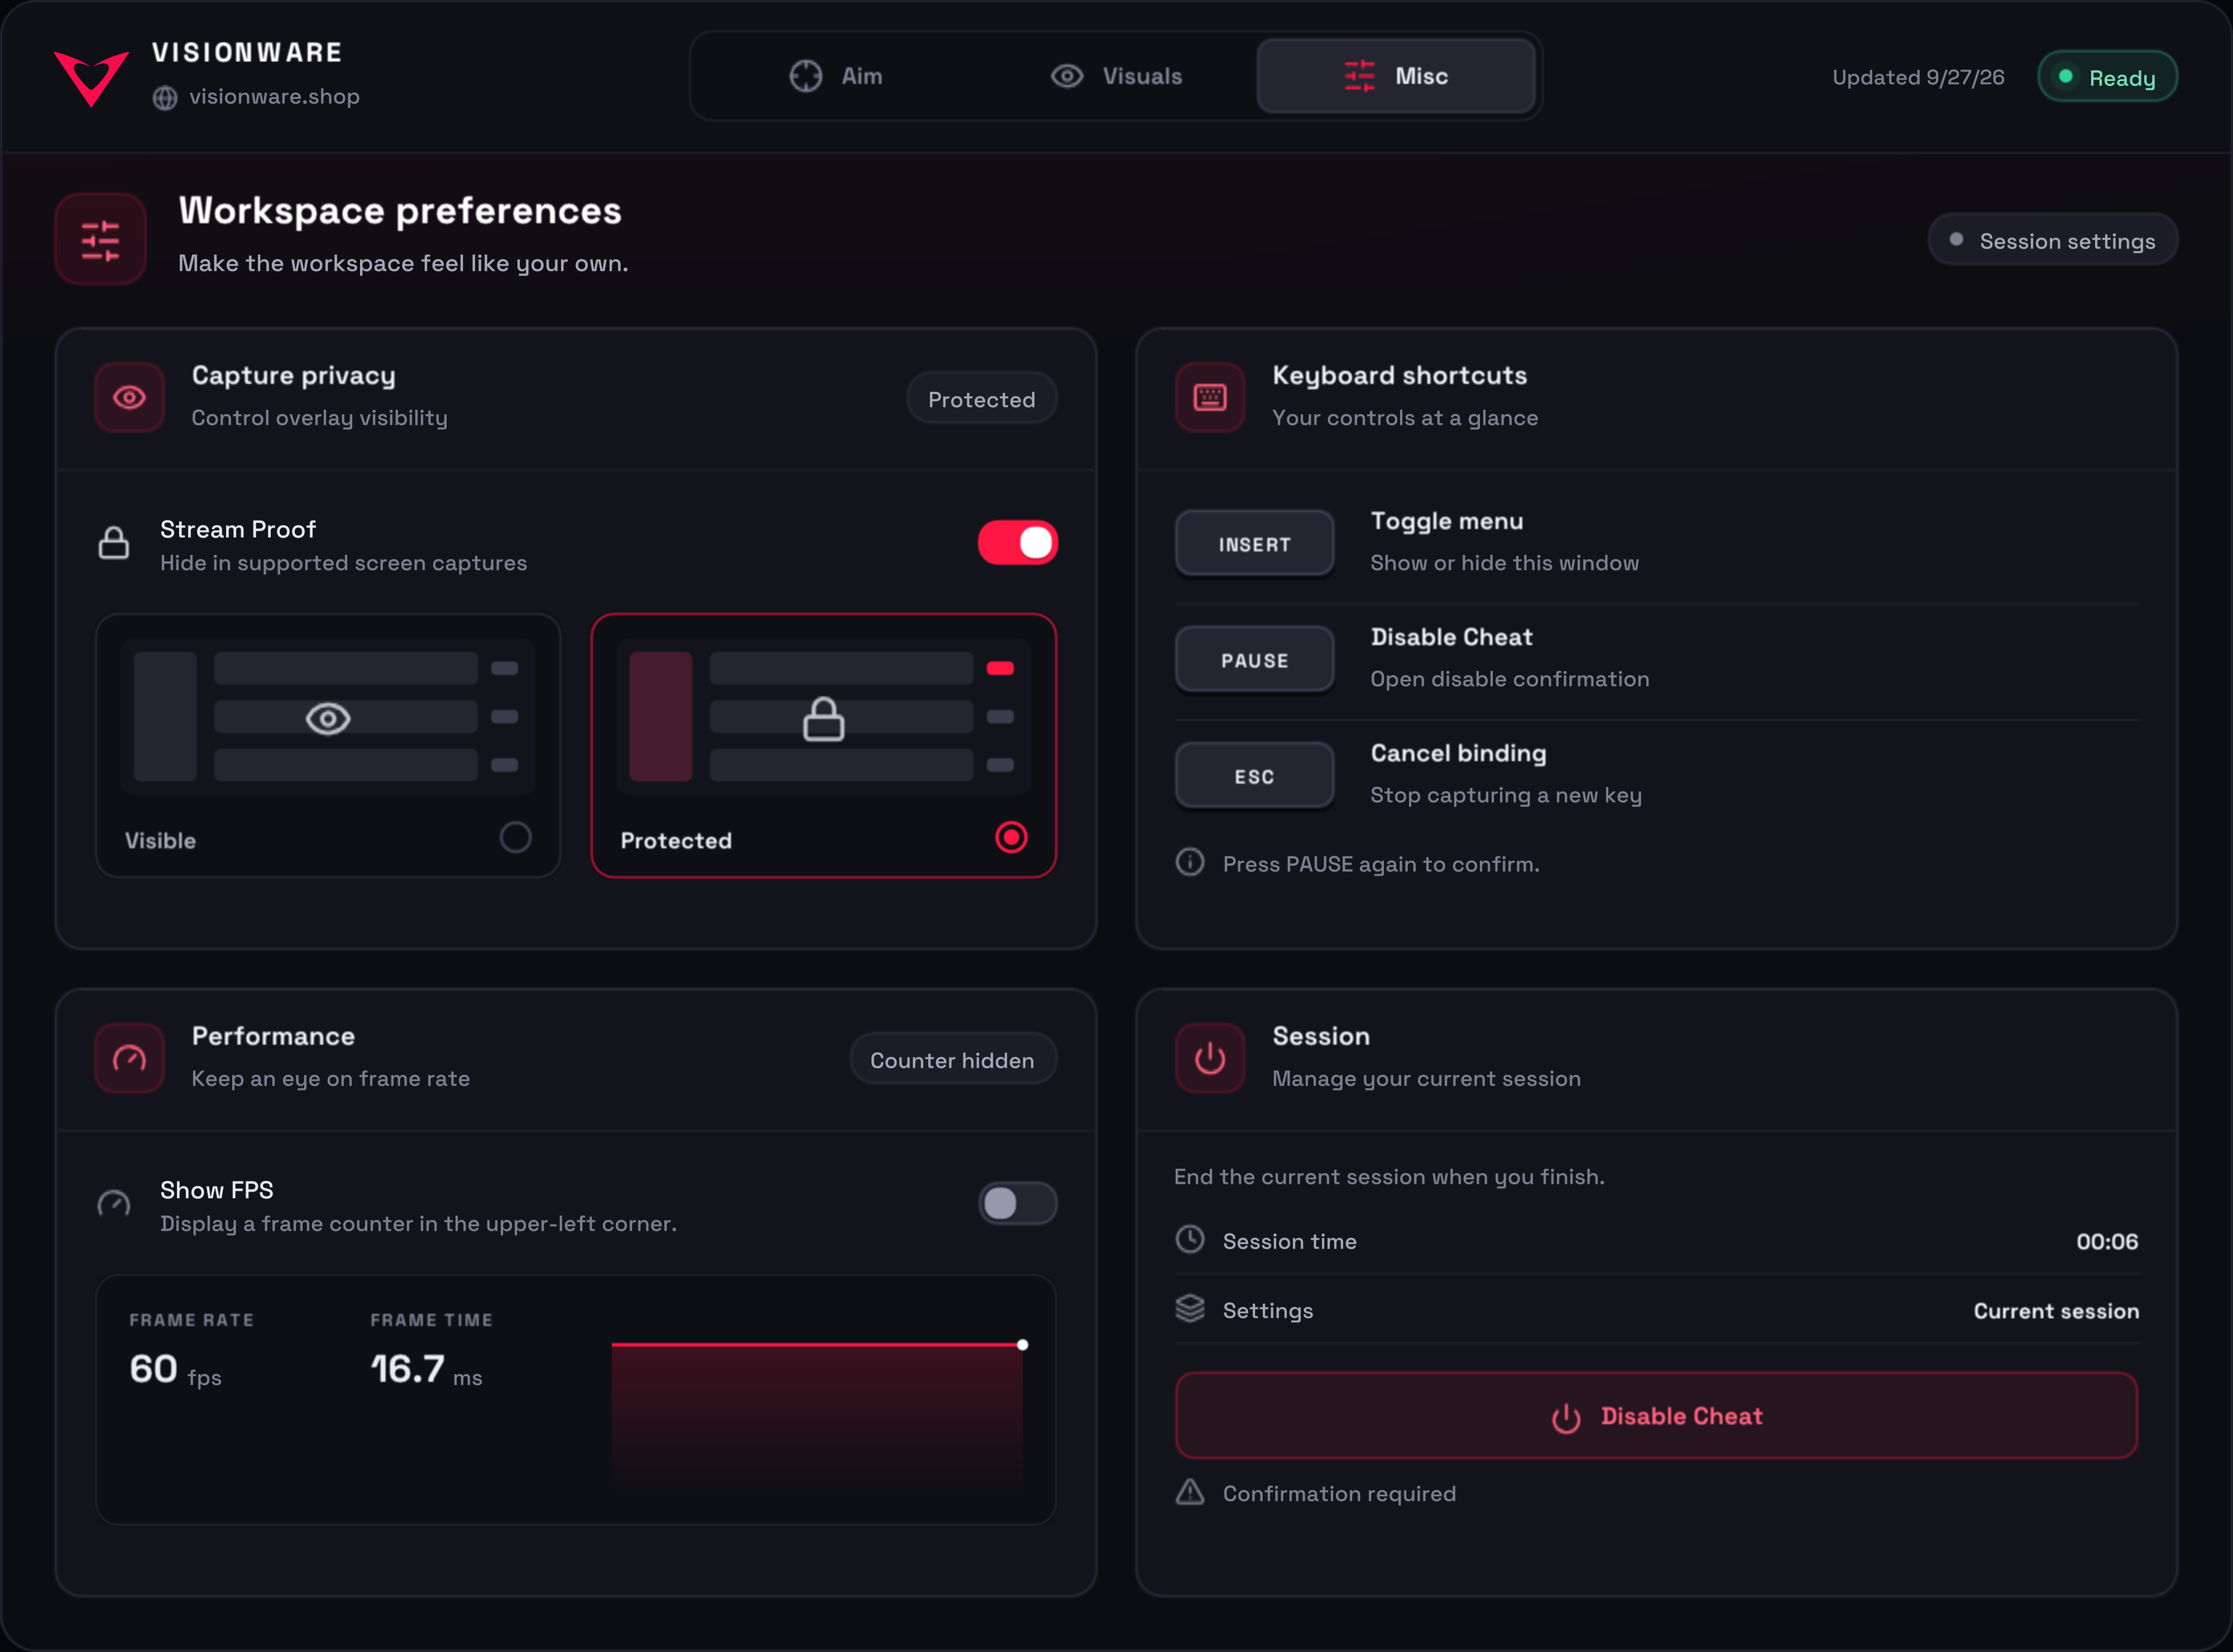This screenshot has width=2233, height=1652.
Task: Toggle the Show FPS switch
Action: tap(1018, 1203)
